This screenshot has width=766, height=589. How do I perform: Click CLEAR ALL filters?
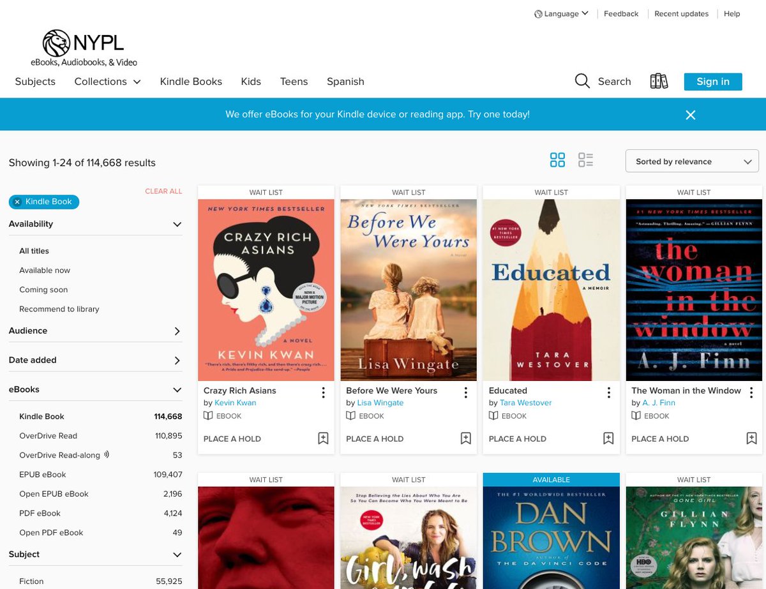tap(163, 191)
